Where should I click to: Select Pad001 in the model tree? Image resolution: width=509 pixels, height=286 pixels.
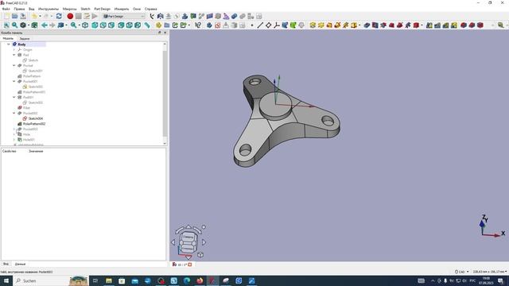point(29,97)
